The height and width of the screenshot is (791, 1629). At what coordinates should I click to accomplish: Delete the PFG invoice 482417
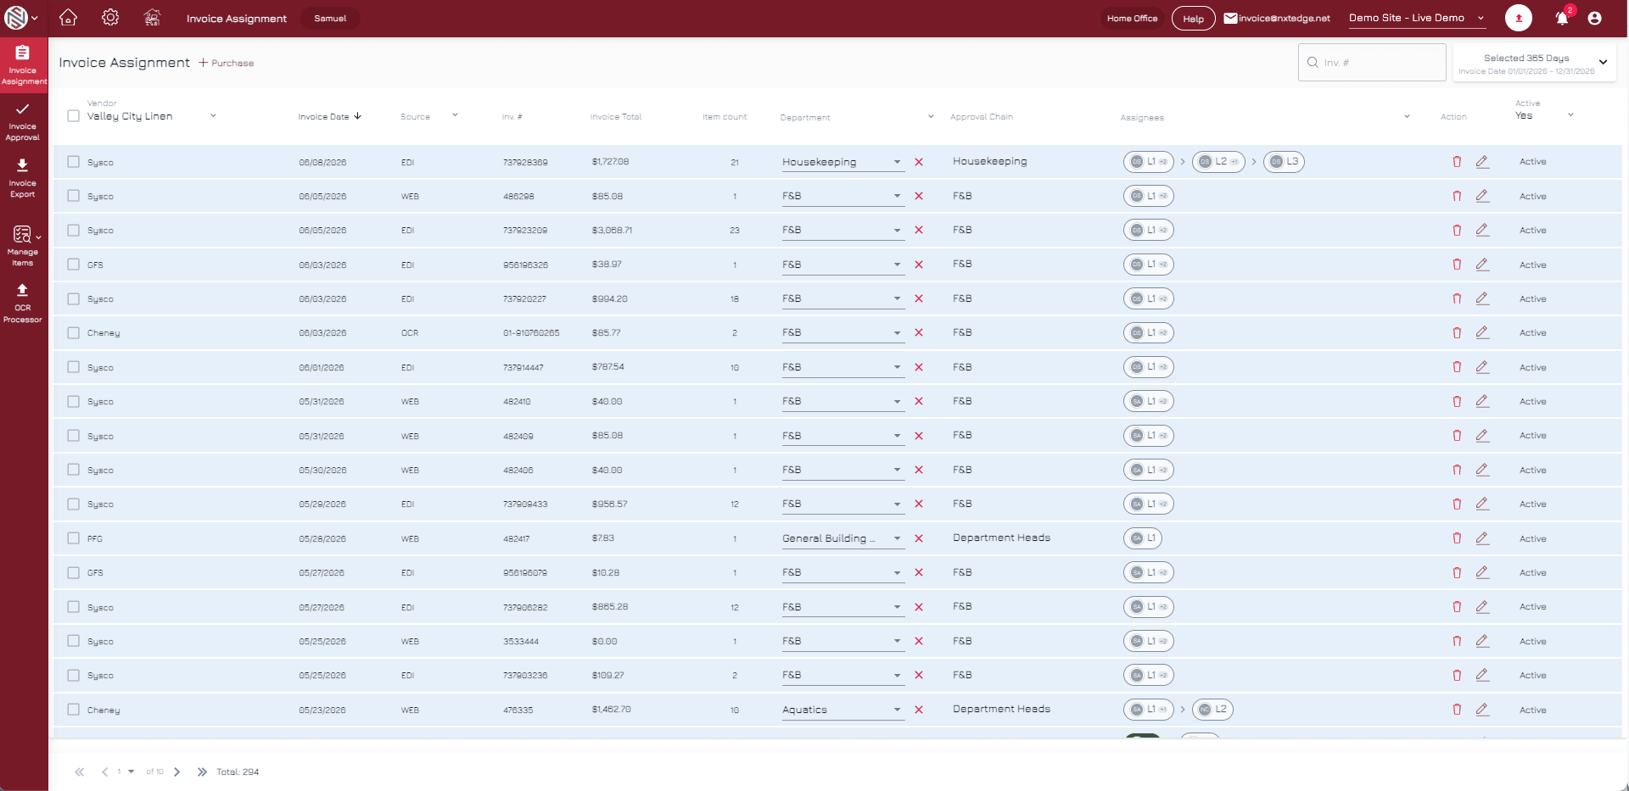[x=1457, y=538]
